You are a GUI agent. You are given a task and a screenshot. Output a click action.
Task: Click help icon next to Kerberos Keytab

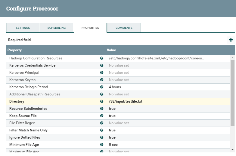(102, 80)
